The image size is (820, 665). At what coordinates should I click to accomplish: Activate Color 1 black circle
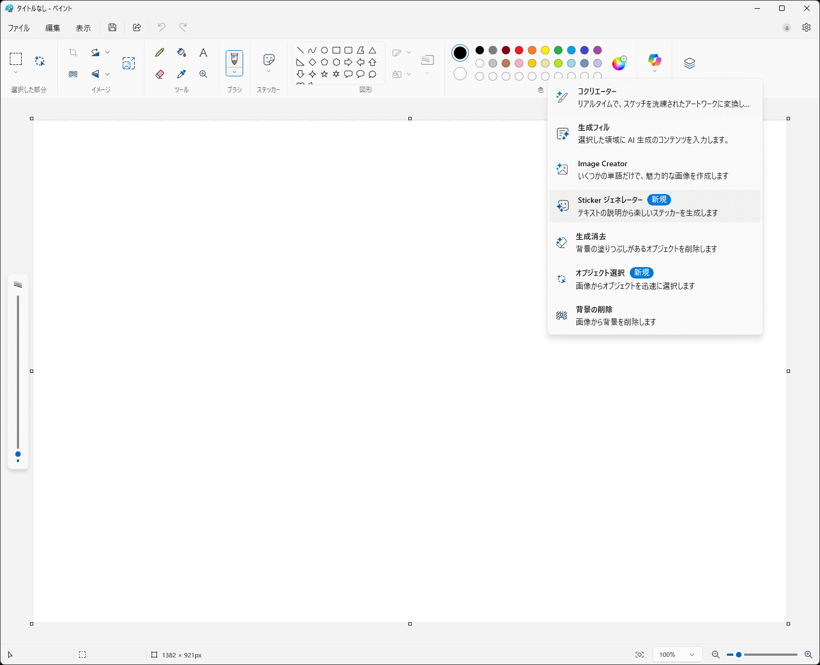[x=460, y=53]
